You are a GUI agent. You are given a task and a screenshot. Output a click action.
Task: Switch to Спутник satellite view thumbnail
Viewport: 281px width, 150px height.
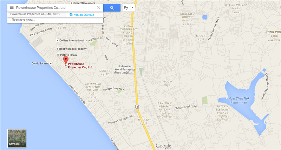tap(17, 138)
